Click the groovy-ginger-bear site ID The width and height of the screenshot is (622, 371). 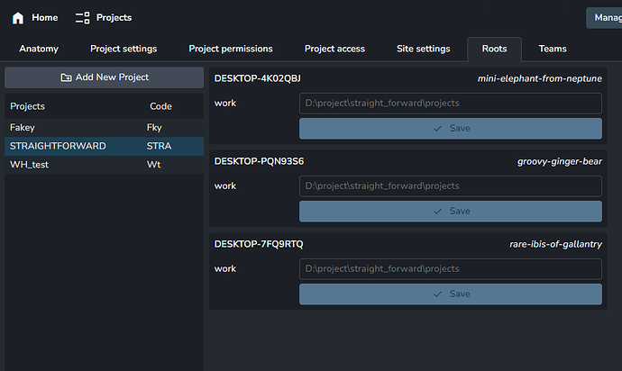(x=559, y=162)
